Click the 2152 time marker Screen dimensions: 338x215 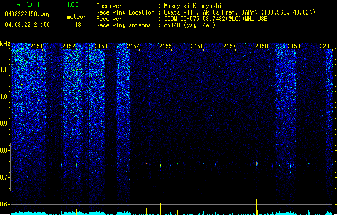69,46
